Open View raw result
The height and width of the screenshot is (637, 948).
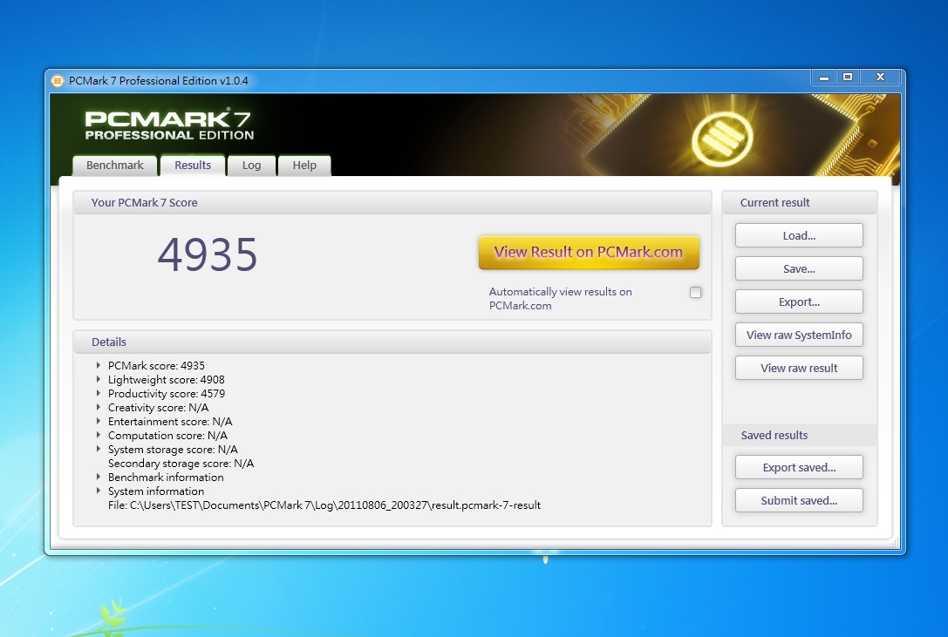pyautogui.click(x=799, y=368)
